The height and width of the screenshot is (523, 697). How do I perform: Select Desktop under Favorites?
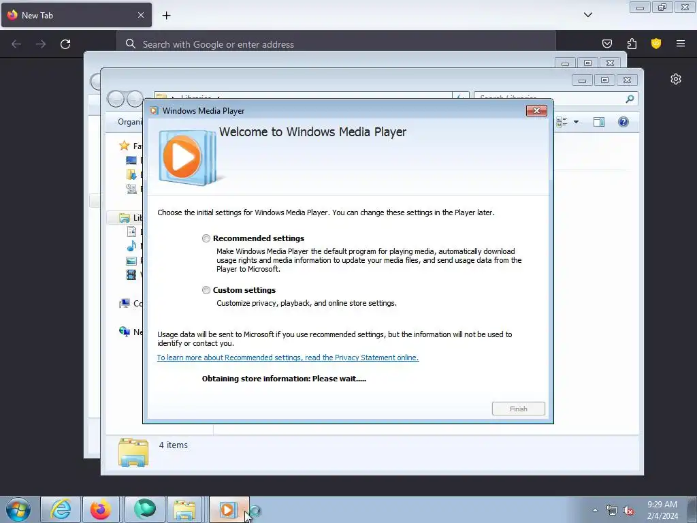131,160
